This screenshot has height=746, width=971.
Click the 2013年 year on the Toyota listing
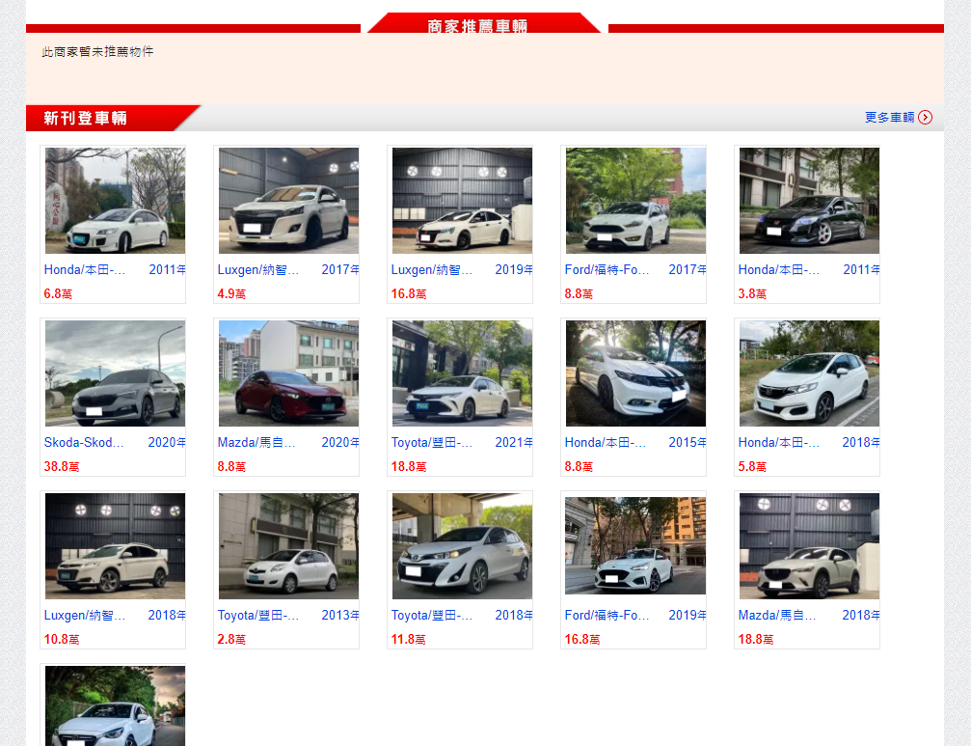pos(340,616)
